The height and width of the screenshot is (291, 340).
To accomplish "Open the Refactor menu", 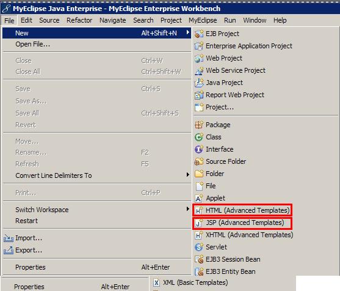I will (79, 20).
